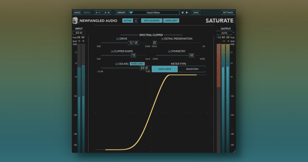308x162 pixels.
Task: Open the Hard Hitter preset selector
Action: (x=154, y=13)
